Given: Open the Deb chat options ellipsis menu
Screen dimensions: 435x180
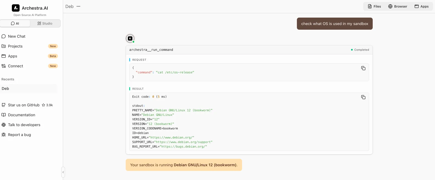Looking at the screenshot, I should click(x=78, y=6).
